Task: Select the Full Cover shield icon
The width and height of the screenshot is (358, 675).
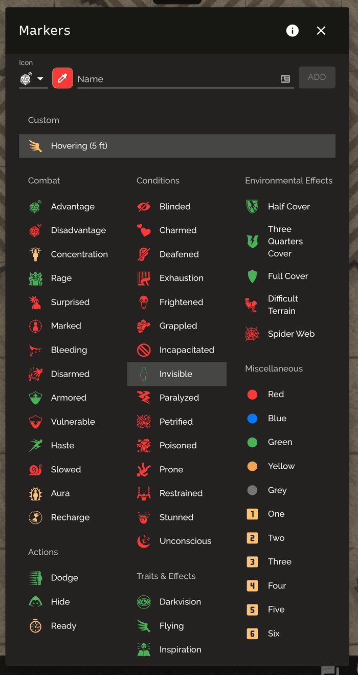Action: [252, 276]
